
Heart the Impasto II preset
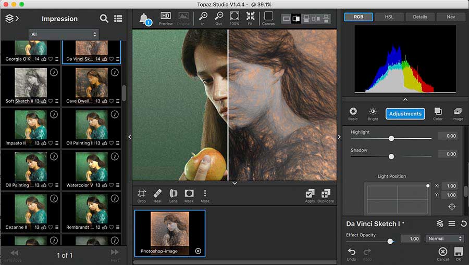pyautogui.click(x=51, y=143)
